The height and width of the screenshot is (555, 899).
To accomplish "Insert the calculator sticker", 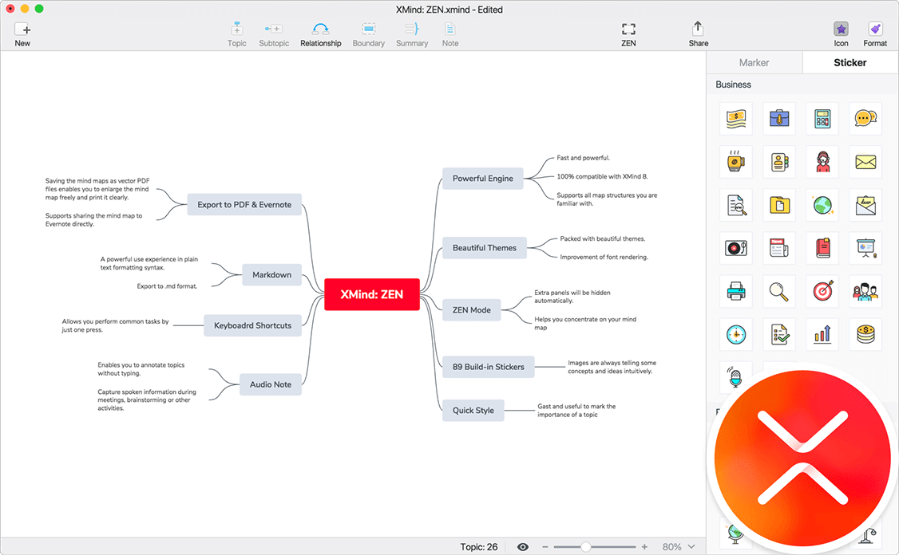I will point(822,119).
